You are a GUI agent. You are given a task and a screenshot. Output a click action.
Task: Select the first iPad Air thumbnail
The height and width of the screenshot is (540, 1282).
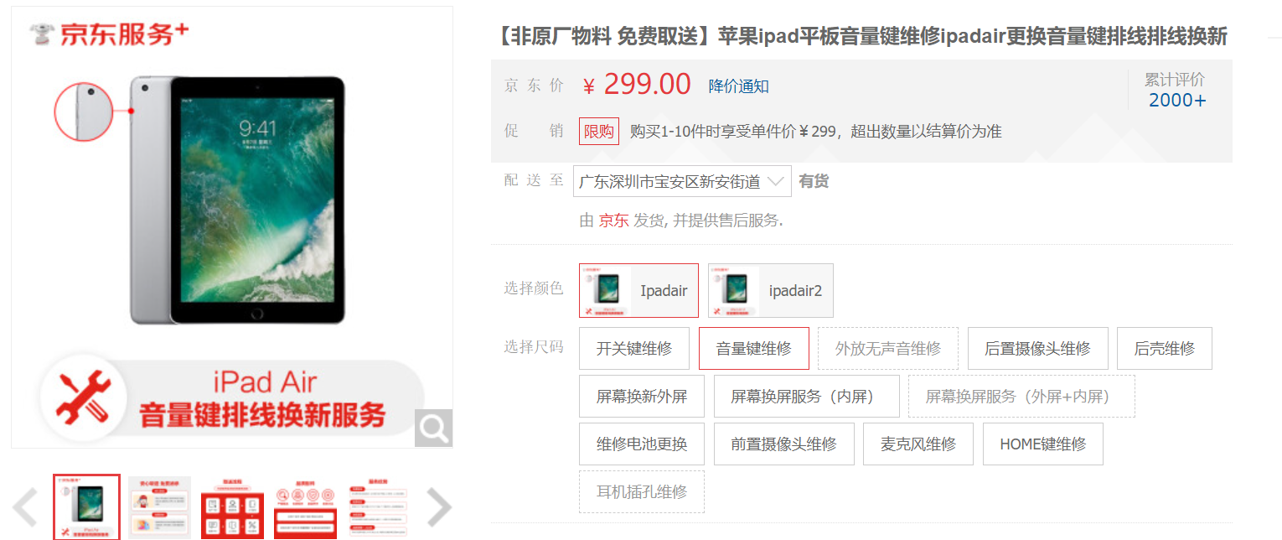(87, 506)
